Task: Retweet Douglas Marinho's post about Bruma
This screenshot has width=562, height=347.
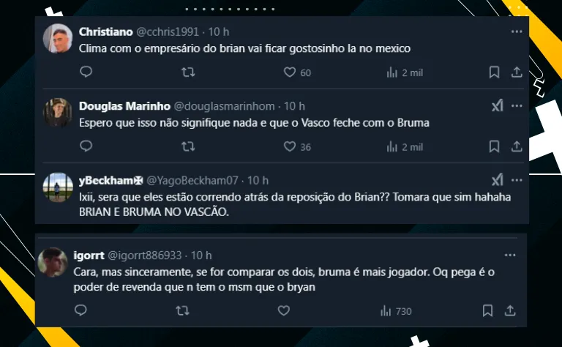Action: pos(187,146)
